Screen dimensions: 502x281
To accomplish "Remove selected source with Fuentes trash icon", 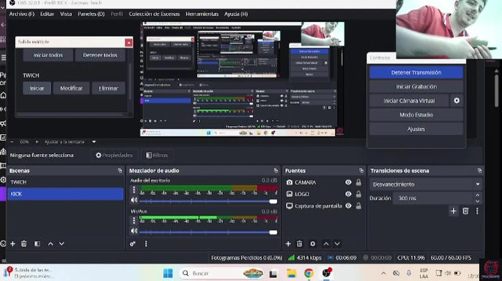I will (x=299, y=244).
